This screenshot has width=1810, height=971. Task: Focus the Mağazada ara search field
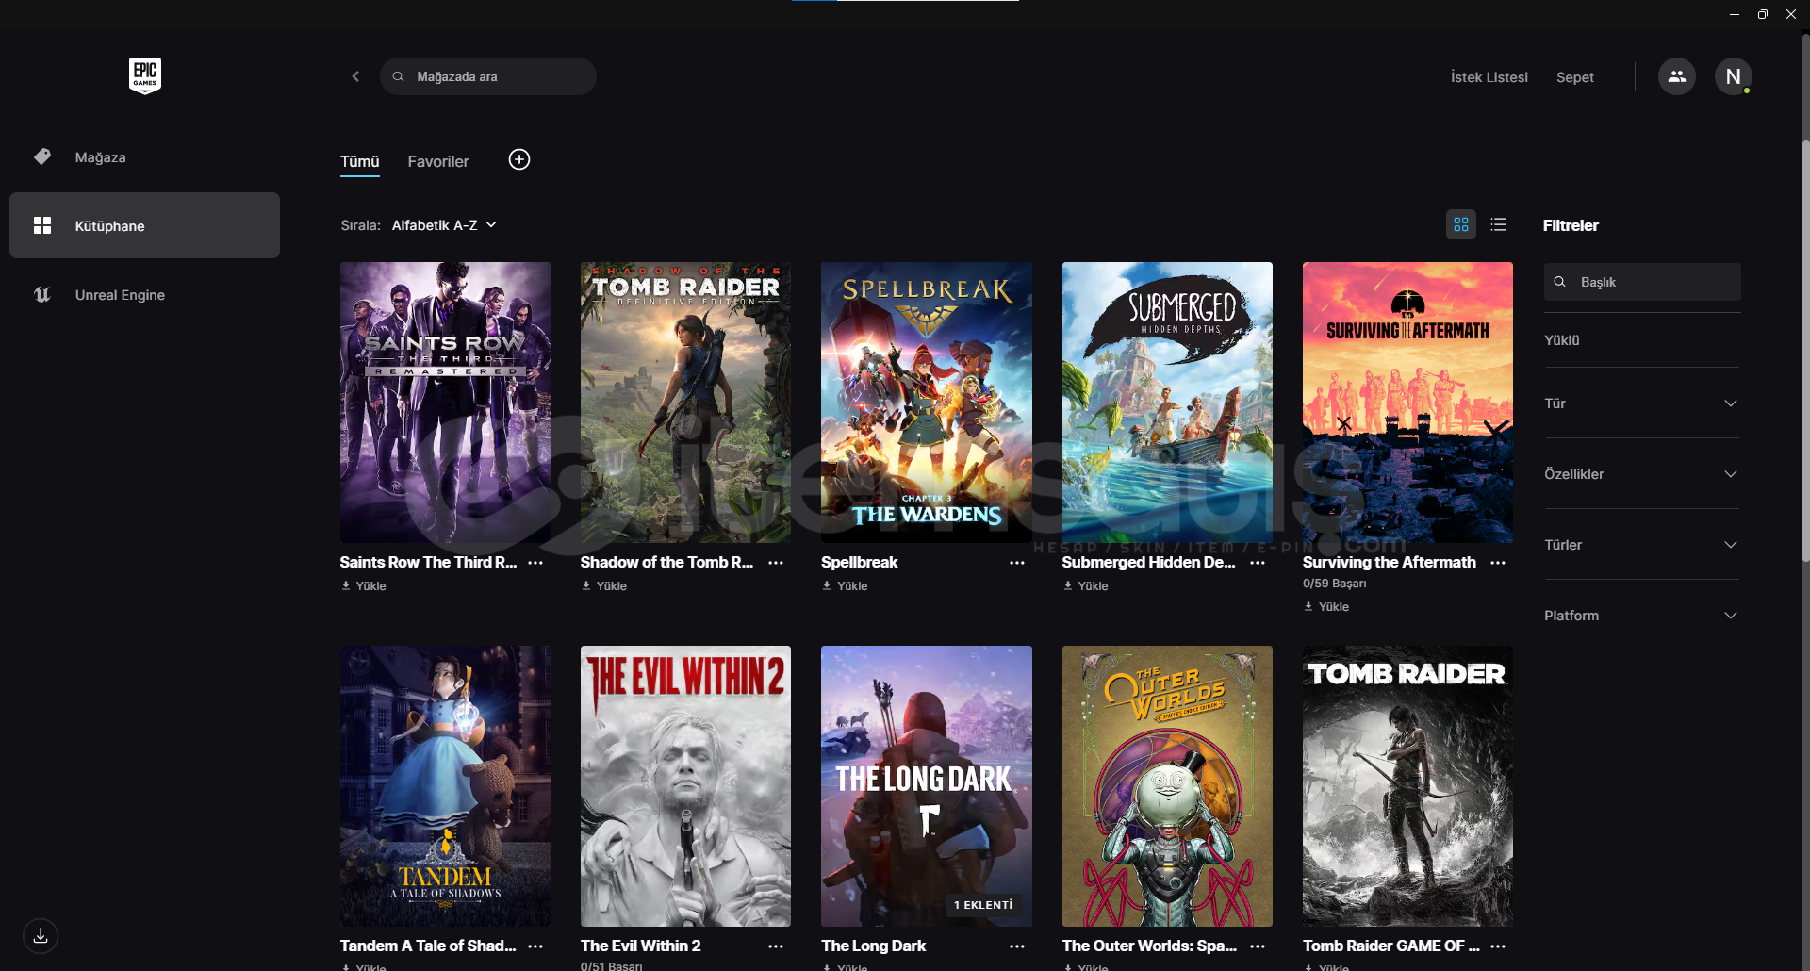tap(488, 76)
